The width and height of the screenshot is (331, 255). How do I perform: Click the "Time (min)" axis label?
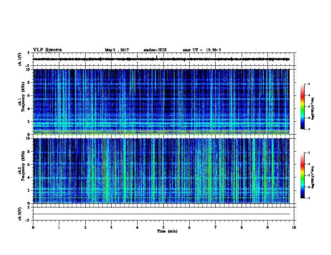[167, 231]
